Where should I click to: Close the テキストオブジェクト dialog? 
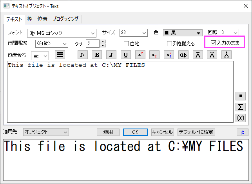pyautogui.click(x=246, y=6)
